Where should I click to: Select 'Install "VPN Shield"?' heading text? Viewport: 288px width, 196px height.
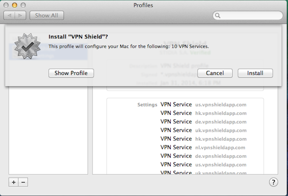(x=78, y=37)
